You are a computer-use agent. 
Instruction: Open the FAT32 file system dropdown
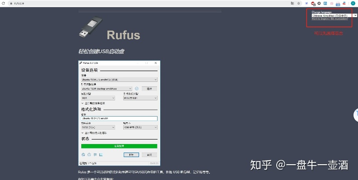point(98,127)
